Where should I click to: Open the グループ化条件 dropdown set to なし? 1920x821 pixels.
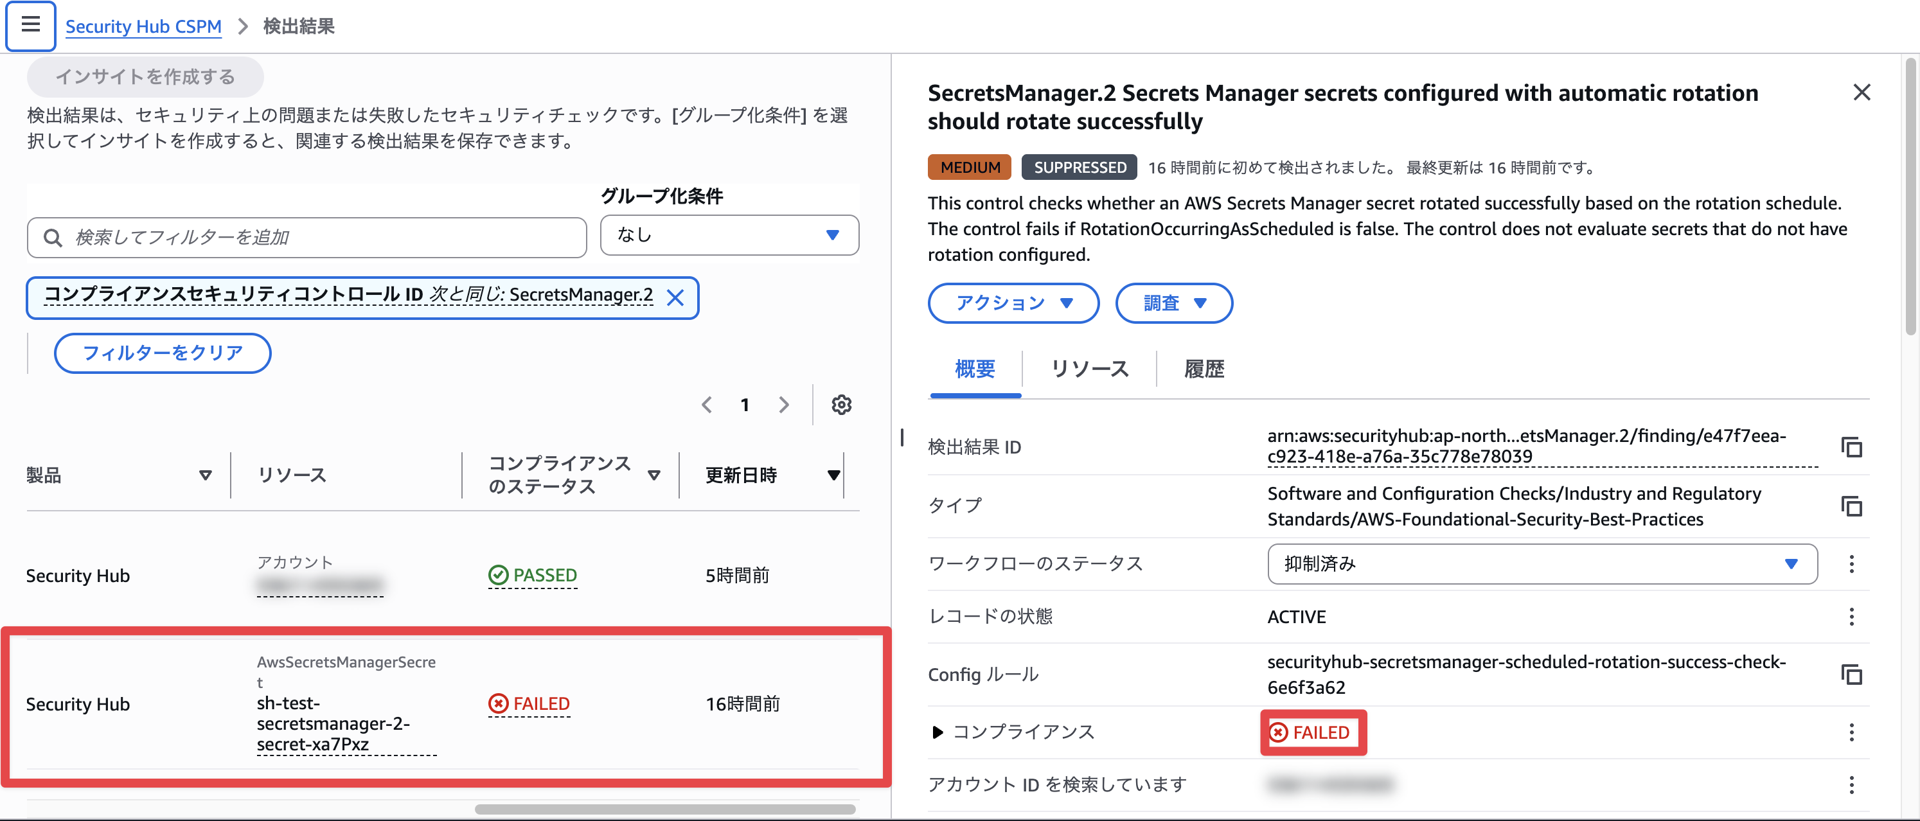tap(729, 235)
